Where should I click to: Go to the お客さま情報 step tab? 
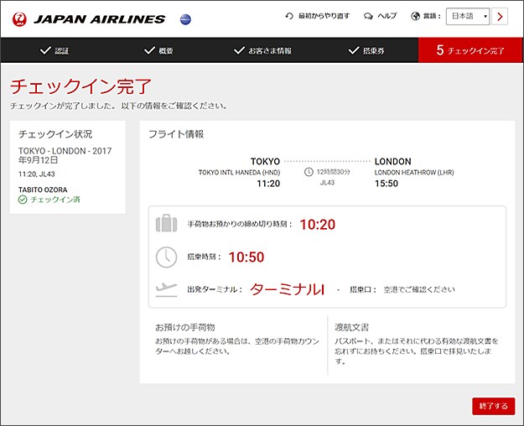[x=262, y=50]
